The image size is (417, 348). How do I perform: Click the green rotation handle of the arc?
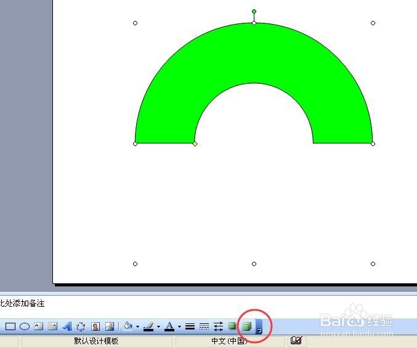point(254,12)
